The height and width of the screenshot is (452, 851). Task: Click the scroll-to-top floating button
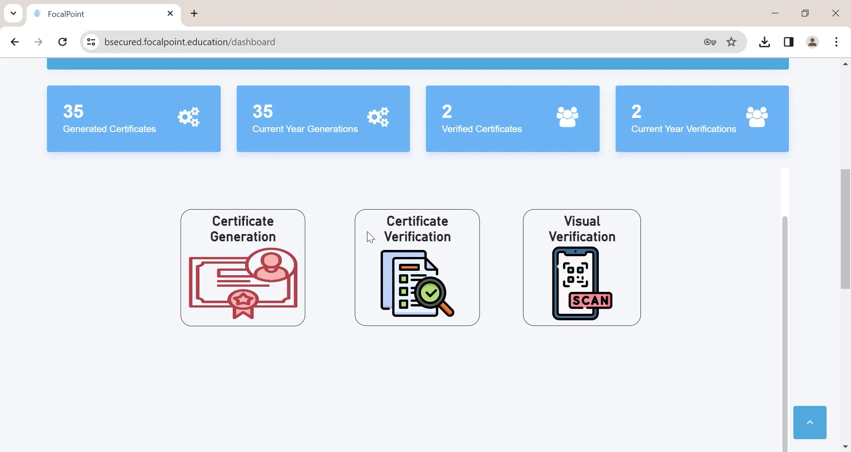810,422
